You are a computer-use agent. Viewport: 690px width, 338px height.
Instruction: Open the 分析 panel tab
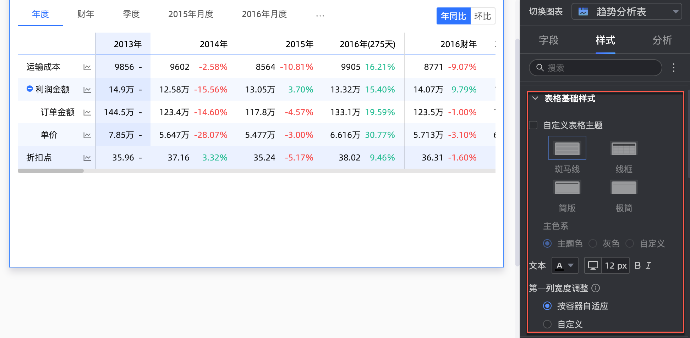[x=662, y=40]
